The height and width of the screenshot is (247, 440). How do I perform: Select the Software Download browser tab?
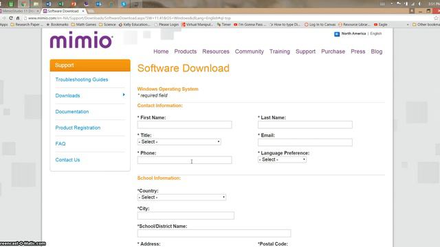63,11
